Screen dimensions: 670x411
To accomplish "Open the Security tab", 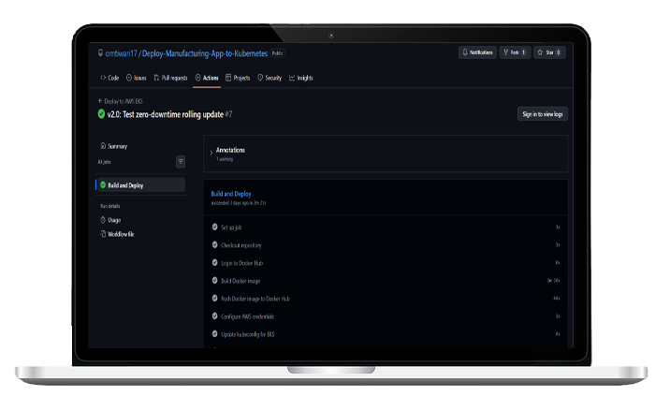I will pyautogui.click(x=269, y=78).
